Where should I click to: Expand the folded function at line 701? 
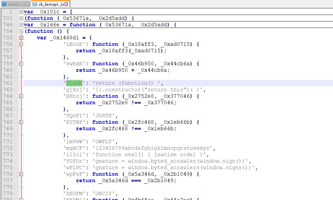21,19
